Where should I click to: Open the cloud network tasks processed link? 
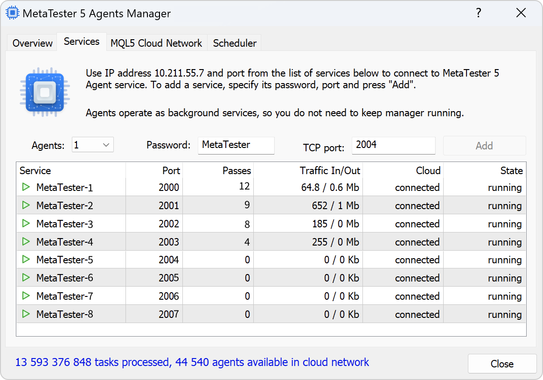(x=192, y=362)
